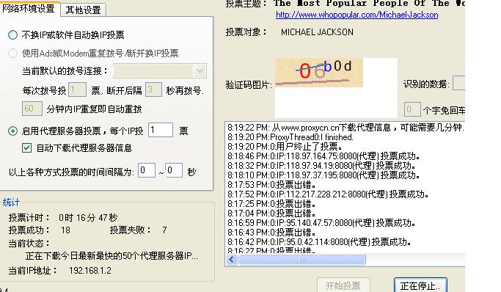Select the 8:17:04 PM 投票出错 log line
501x292 pixels.
click(271, 213)
